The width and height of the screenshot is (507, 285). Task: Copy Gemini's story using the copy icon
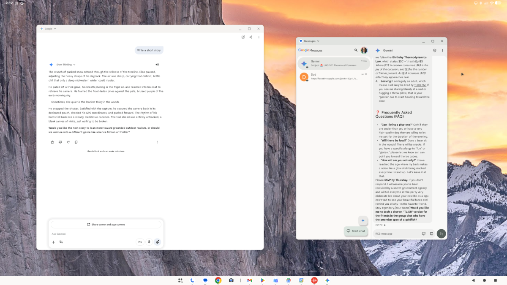click(x=76, y=142)
